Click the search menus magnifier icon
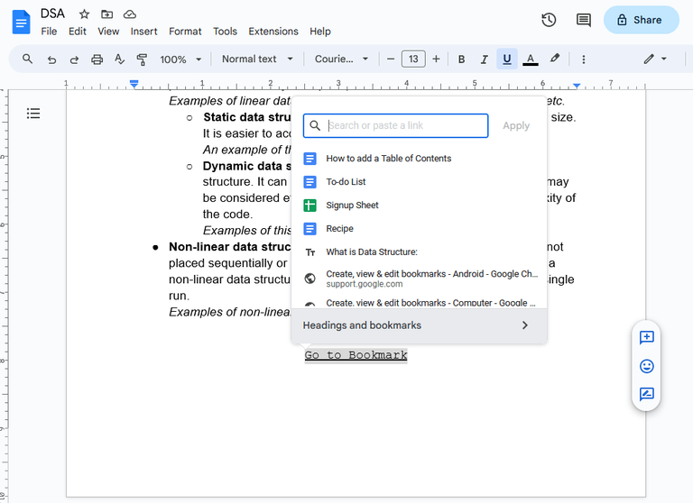693x503 pixels. 27,59
